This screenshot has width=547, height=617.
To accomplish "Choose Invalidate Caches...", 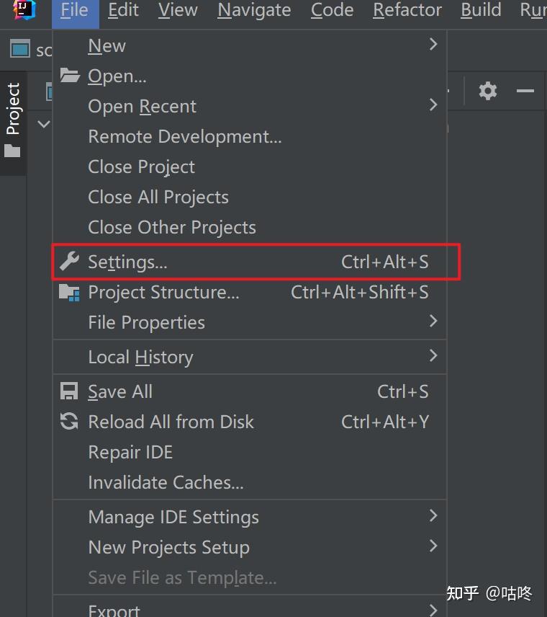I will [166, 482].
